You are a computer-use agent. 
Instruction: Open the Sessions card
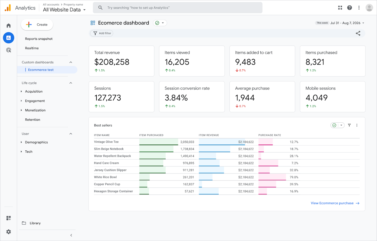tap(121, 97)
